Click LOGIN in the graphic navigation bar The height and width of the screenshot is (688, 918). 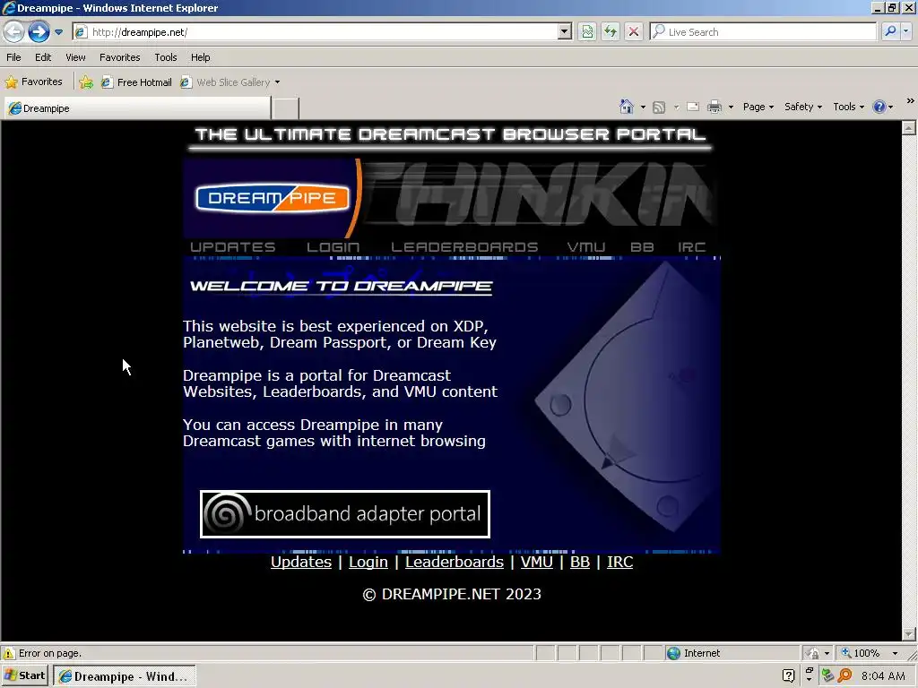pyautogui.click(x=333, y=247)
